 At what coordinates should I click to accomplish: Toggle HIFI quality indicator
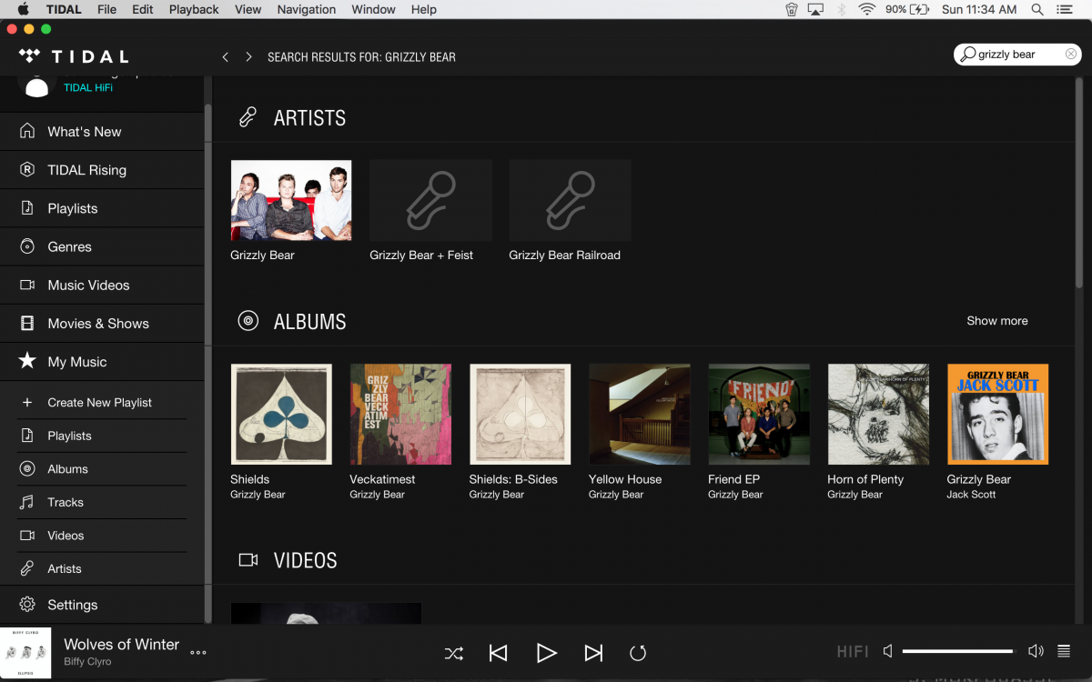pyautogui.click(x=853, y=651)
